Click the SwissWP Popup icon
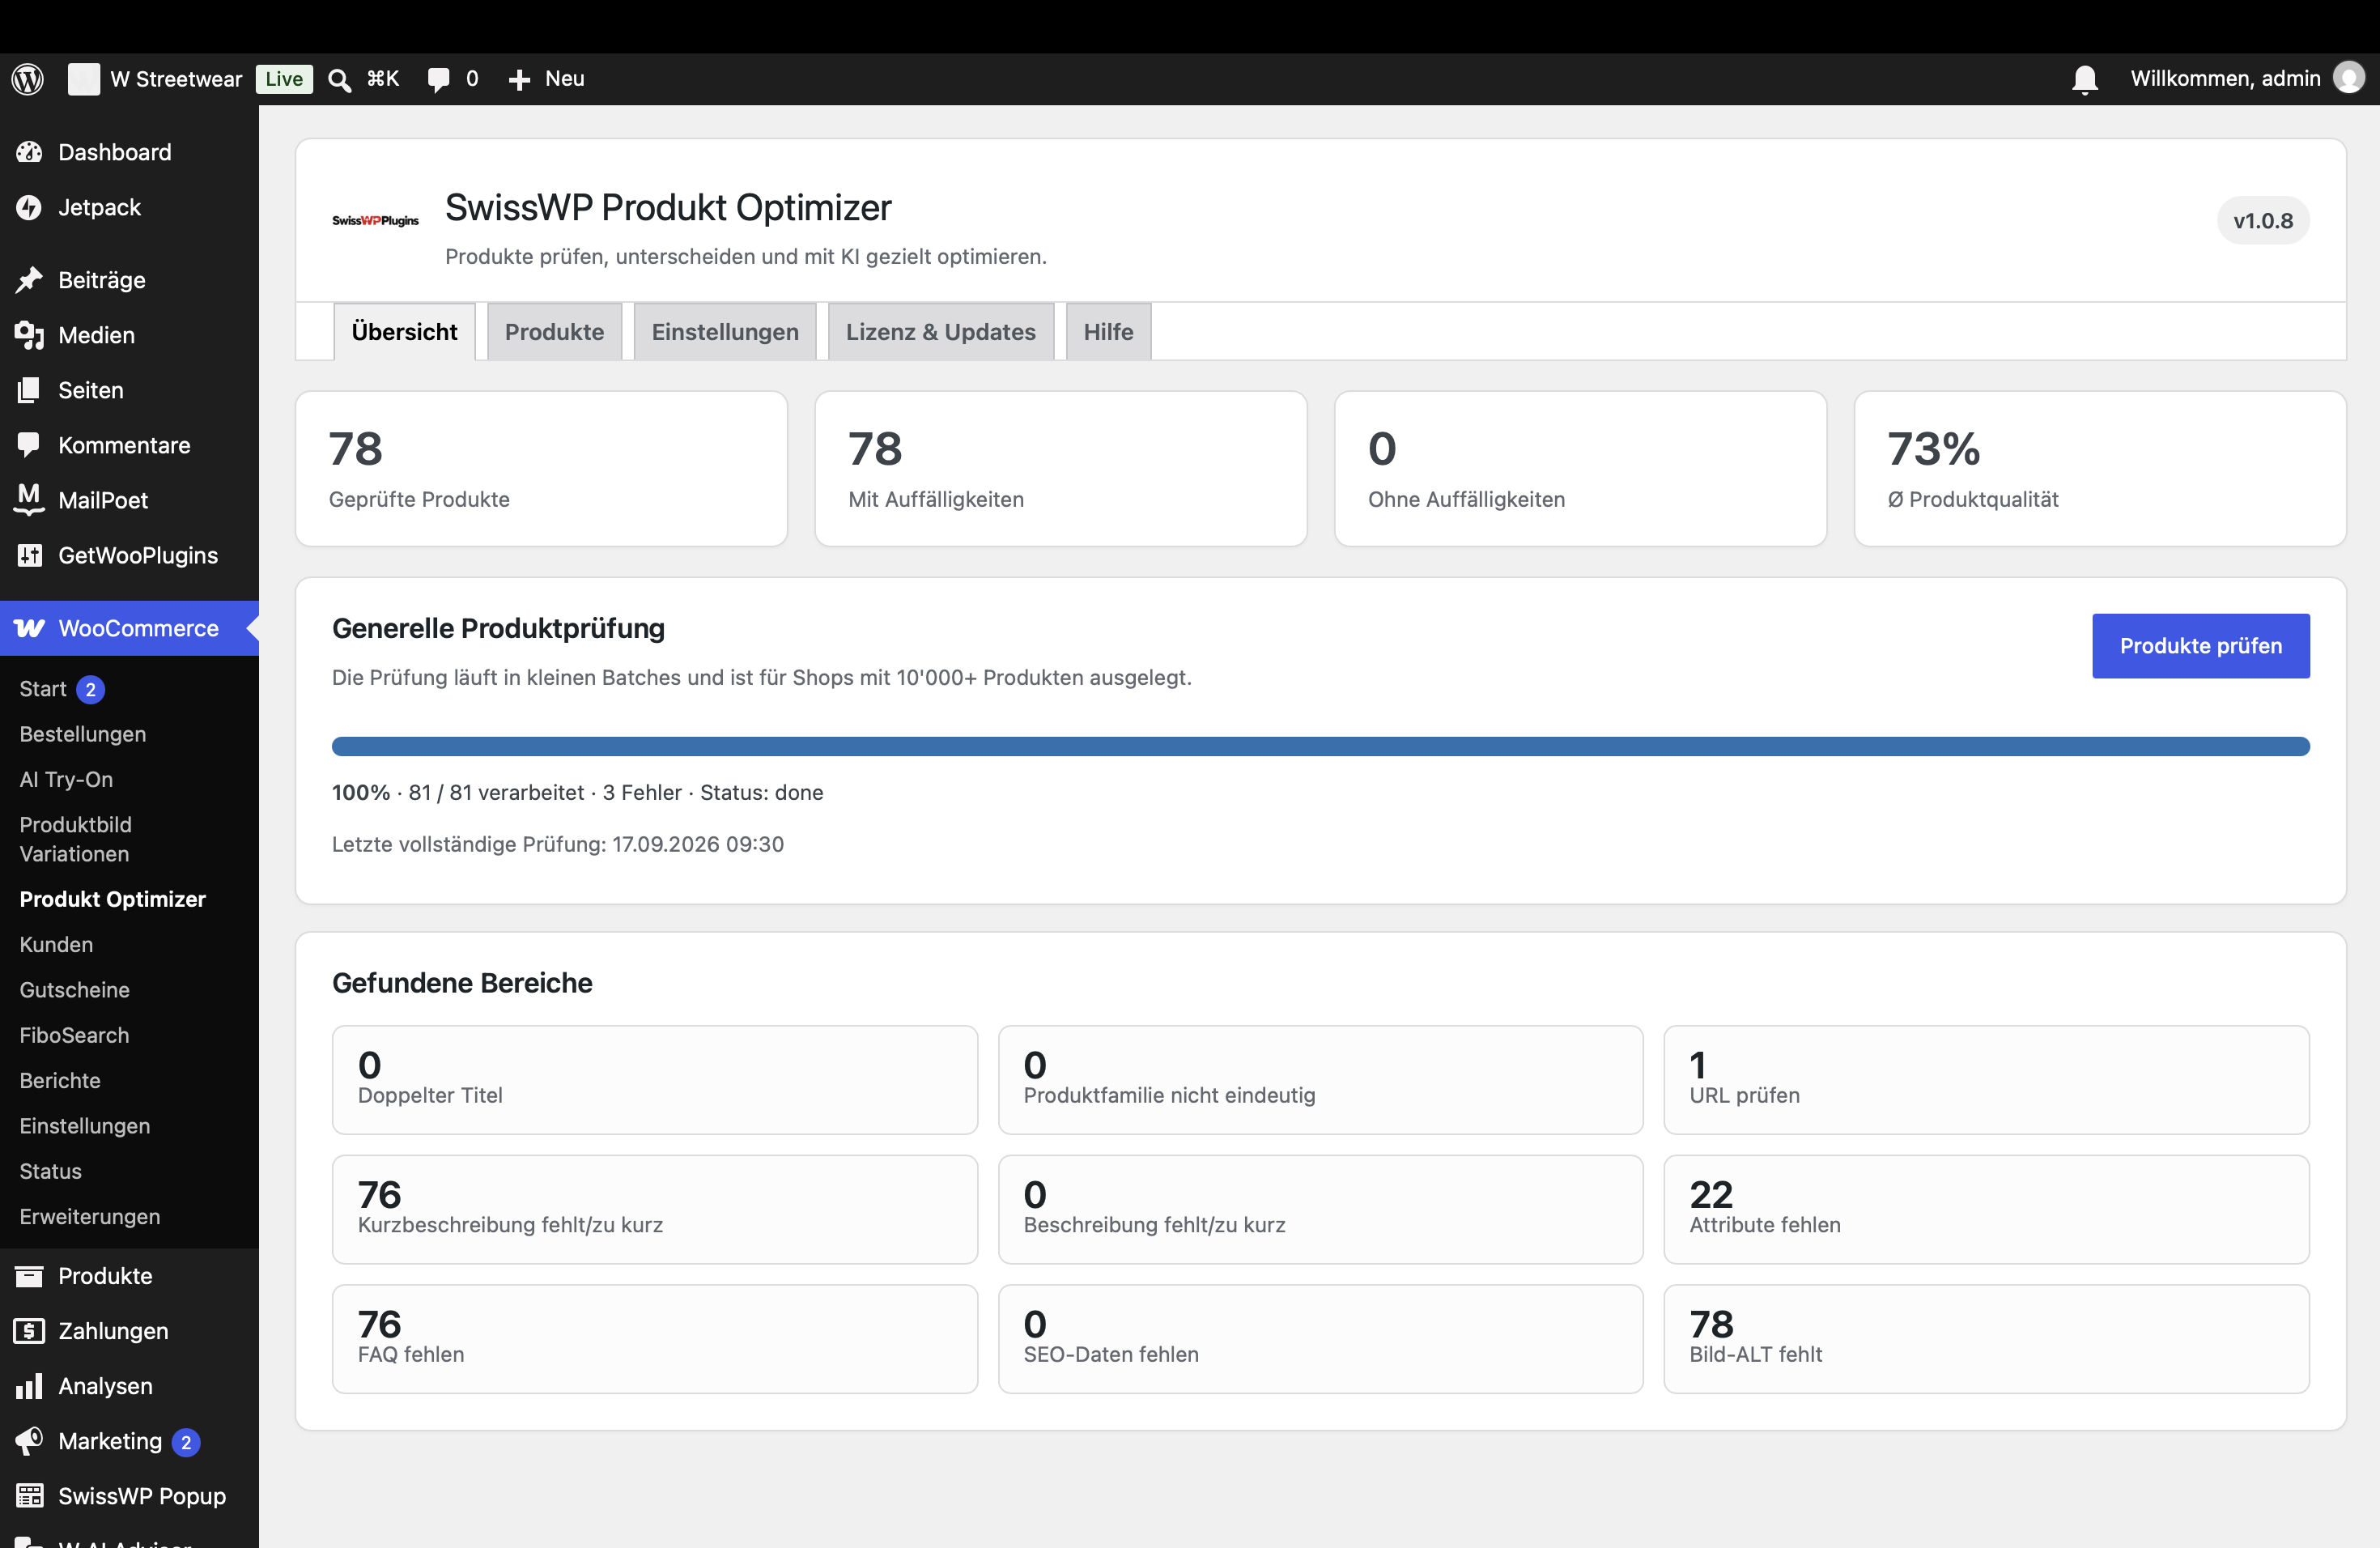Screen dimensions: 2380x1548 (29, 1496)
